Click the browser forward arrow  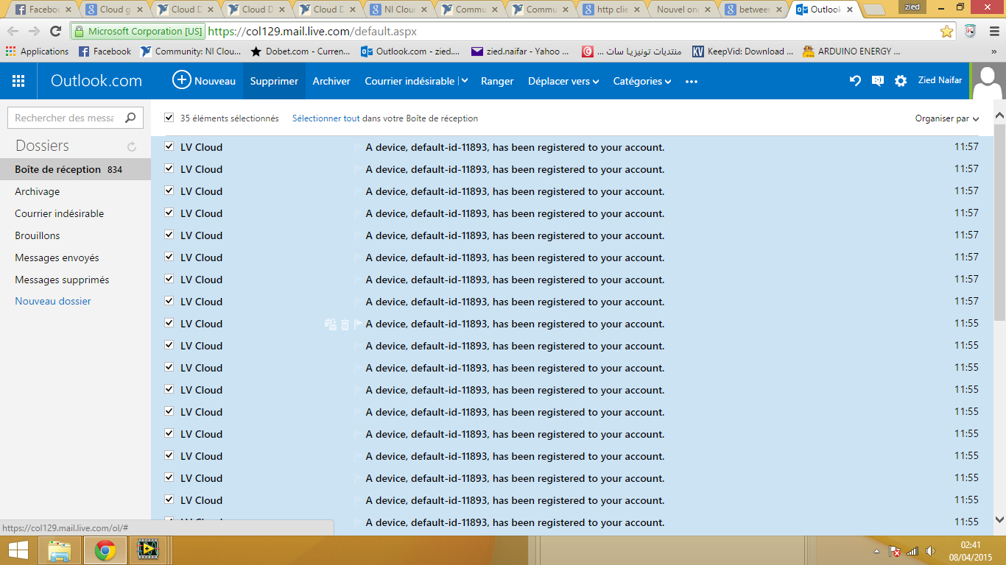(x=34, y=31)
